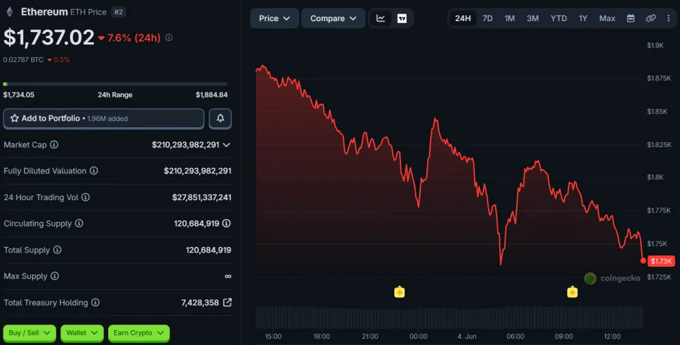Show Total Supply info icon
Screen dimensions: 680x345
(57, 250)
